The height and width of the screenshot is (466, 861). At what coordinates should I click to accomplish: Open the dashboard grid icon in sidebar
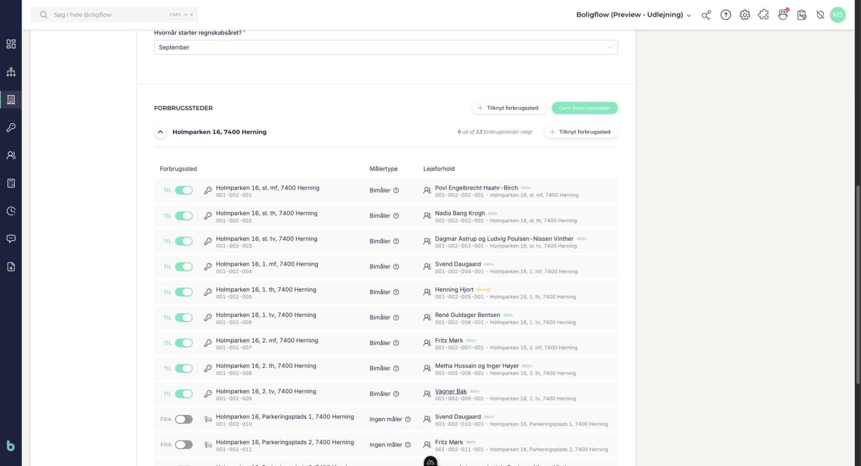click(11, 44)
